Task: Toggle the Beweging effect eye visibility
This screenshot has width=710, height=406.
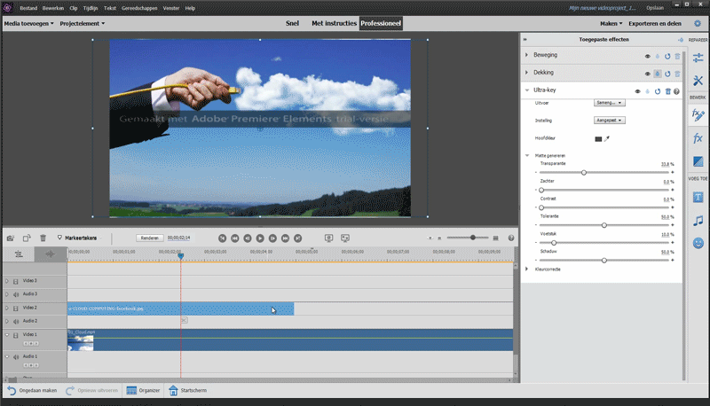Action: click(647, 56)
